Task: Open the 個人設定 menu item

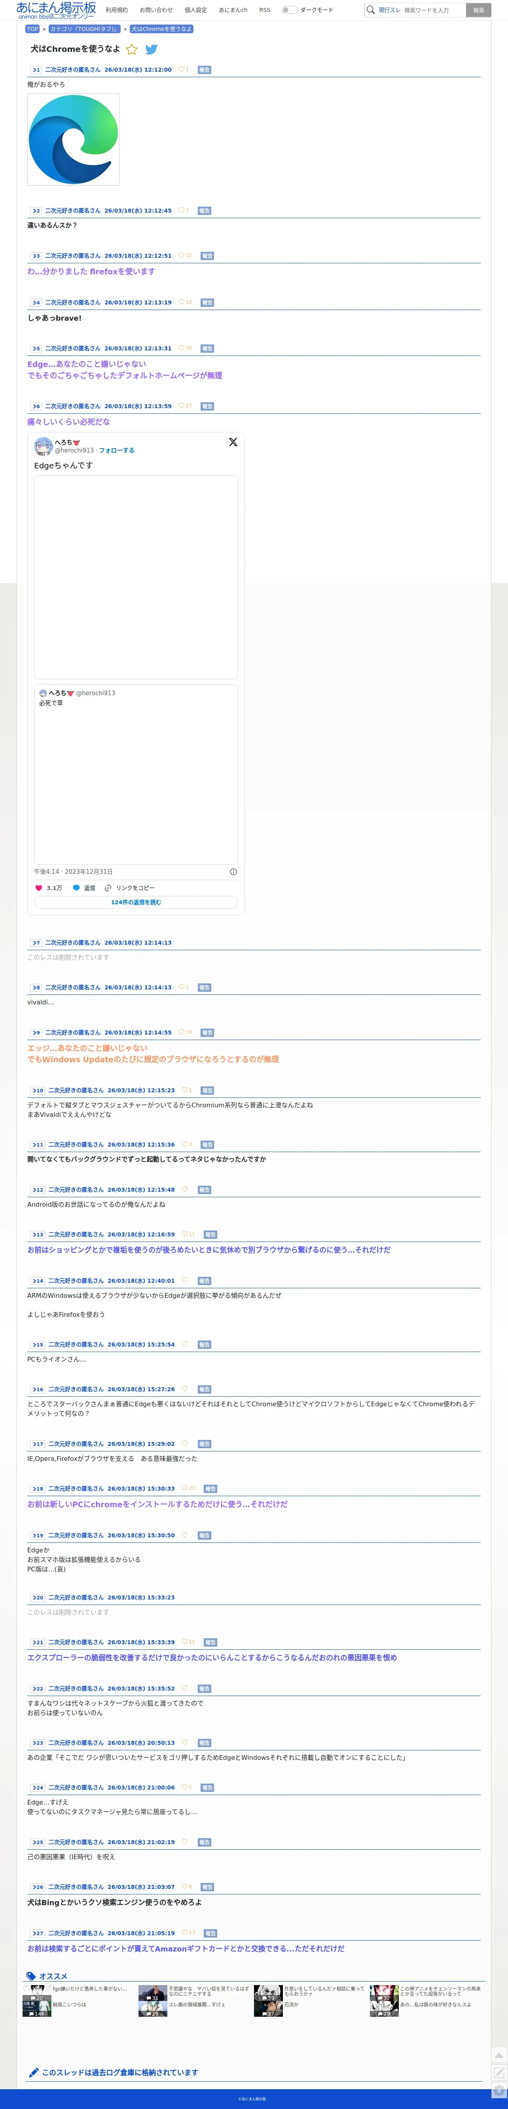Action: coord(195,10)
